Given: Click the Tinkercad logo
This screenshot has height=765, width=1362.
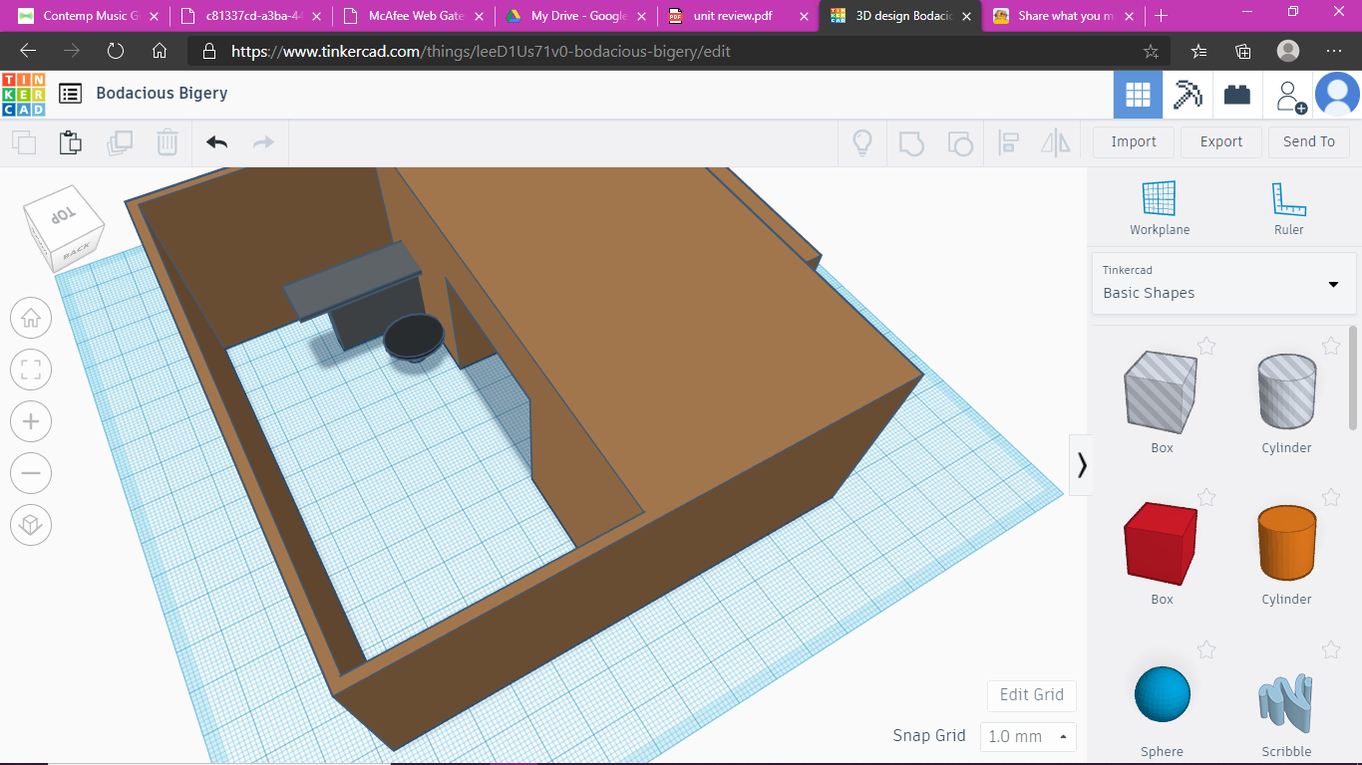Looking at the screenshot, I should [23, 94].
